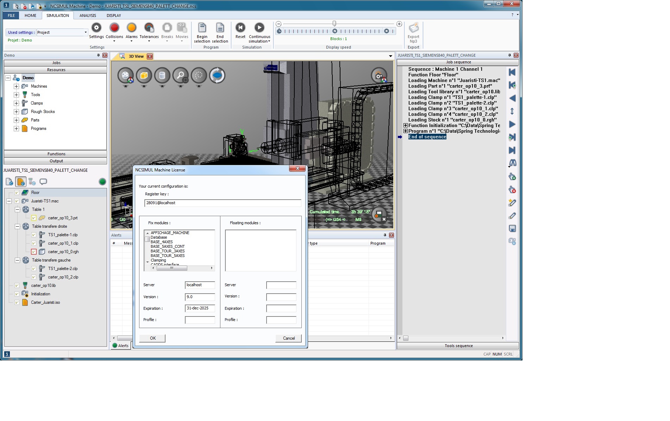Expand Program n°1 sequence entry
670x421 pixels.
click(406, 131)
